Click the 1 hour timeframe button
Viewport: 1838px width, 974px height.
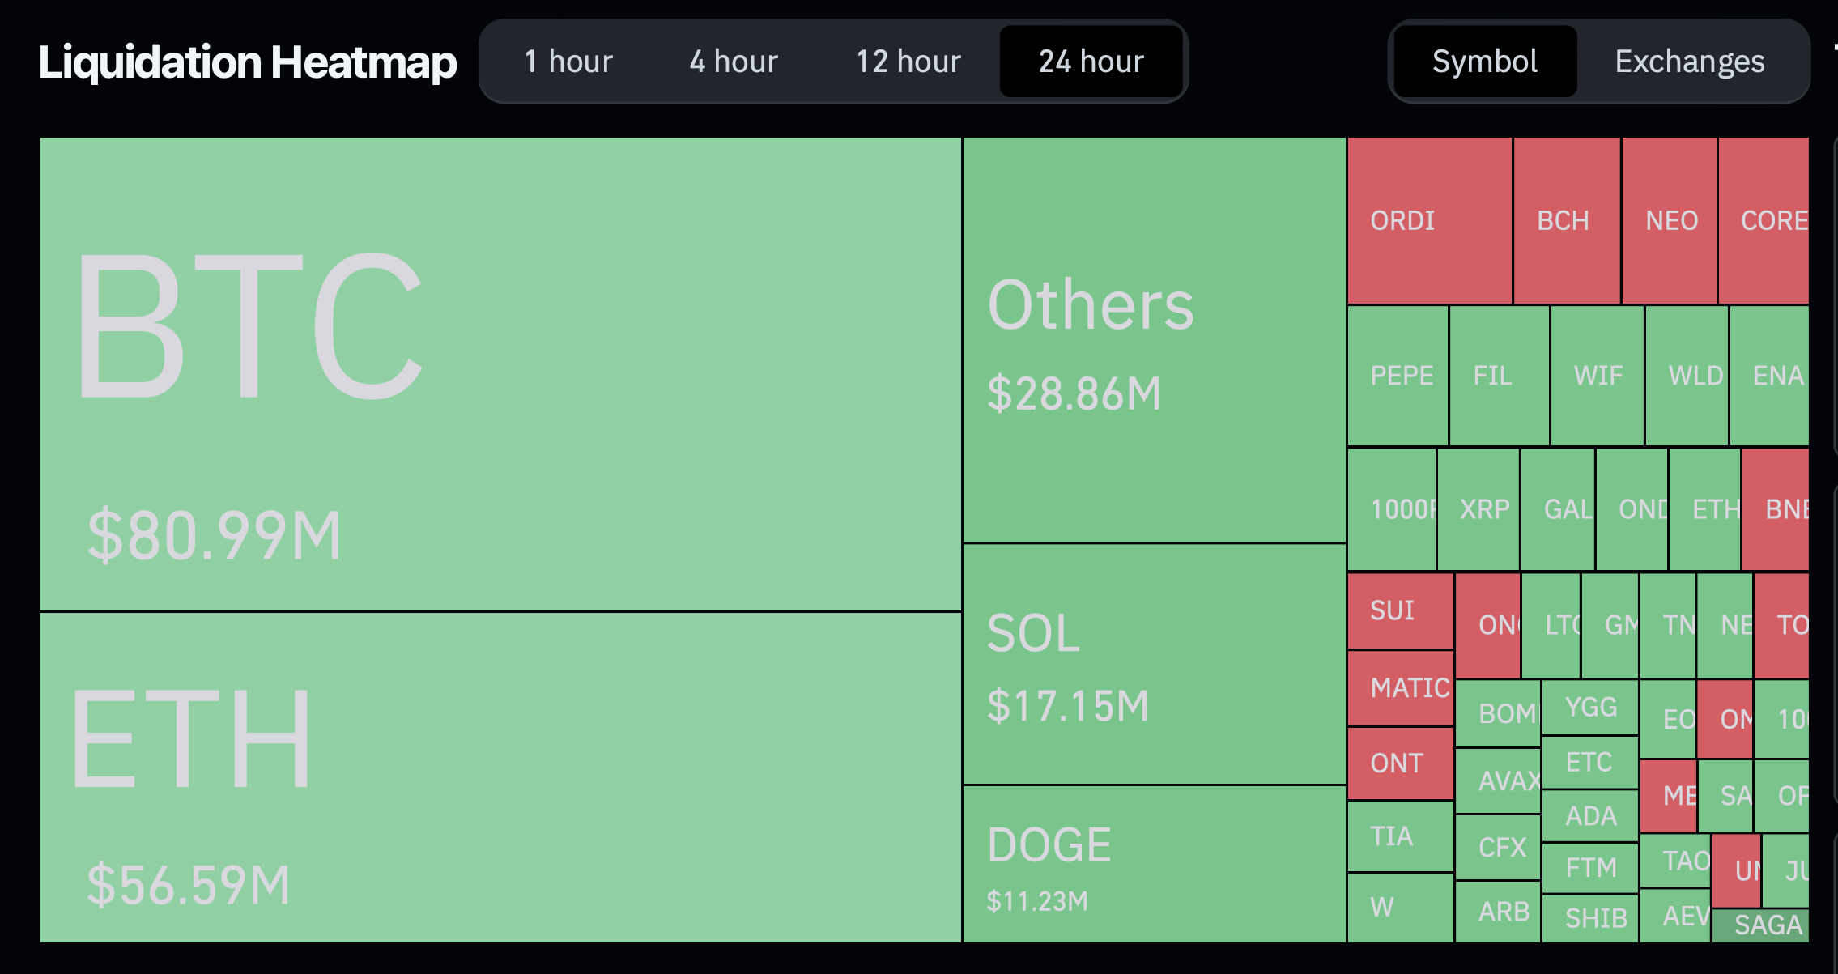pyautogui.click(x=565, y=61)
